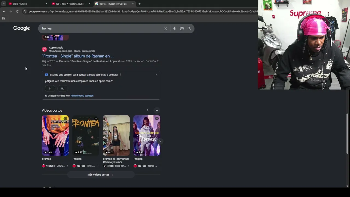Click the Apple Music favicon

click(x=44, y=49)
